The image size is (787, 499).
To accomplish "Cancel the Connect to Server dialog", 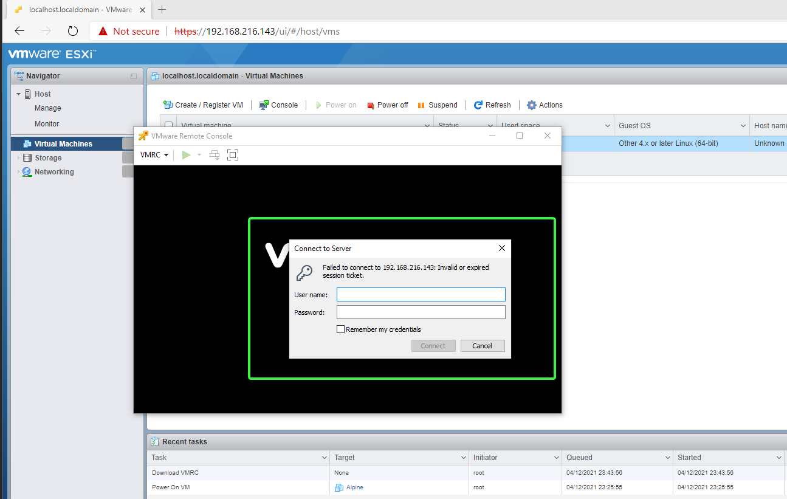I will click(x=483, y=346).
